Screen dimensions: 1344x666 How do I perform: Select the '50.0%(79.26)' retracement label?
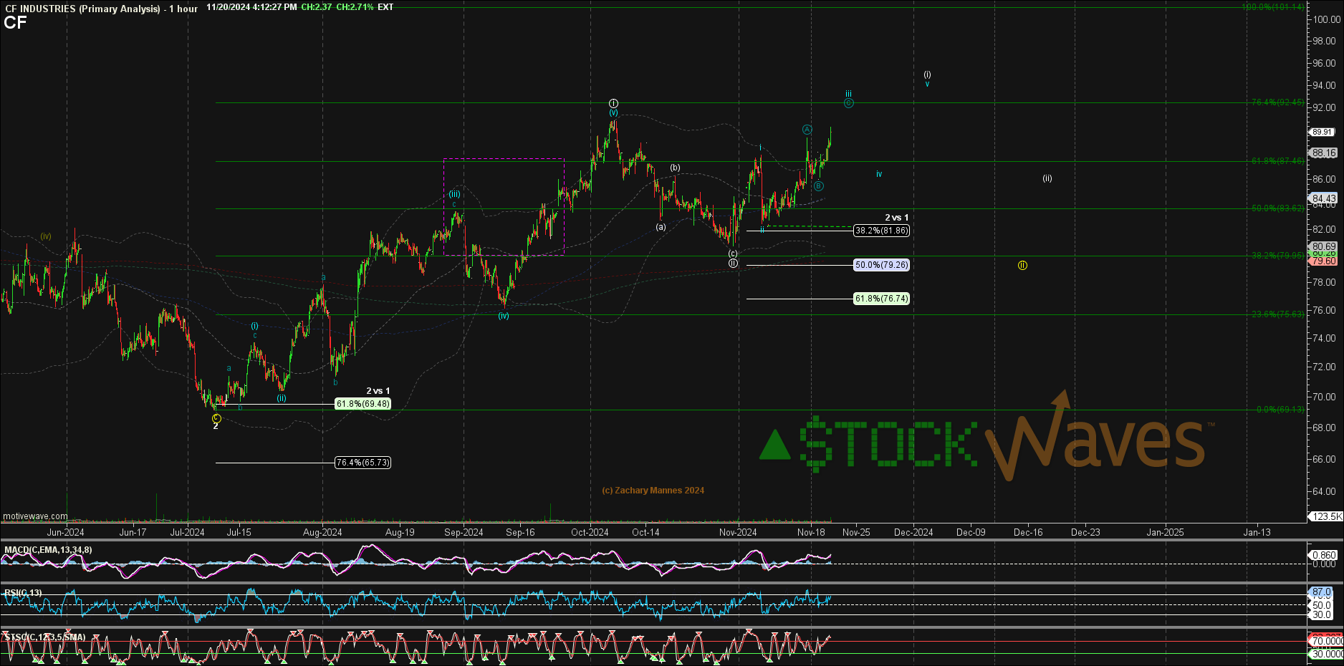882,265
